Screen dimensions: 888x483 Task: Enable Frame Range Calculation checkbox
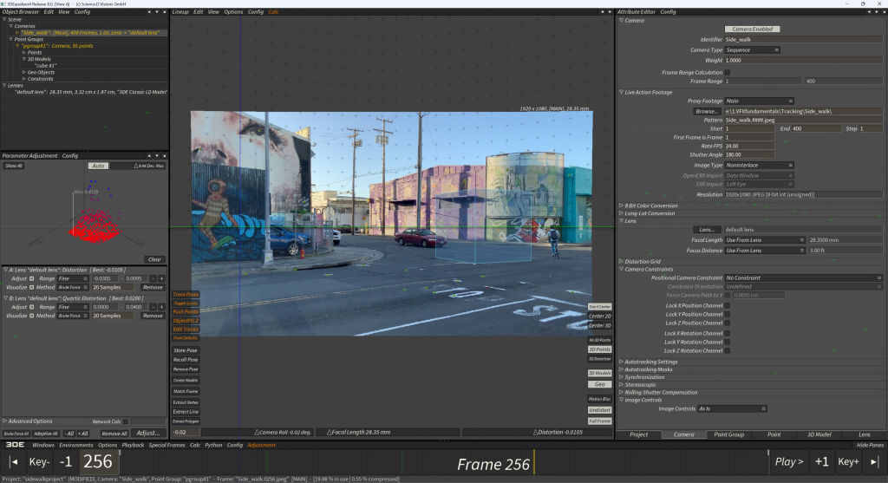[x=728, y=73]
